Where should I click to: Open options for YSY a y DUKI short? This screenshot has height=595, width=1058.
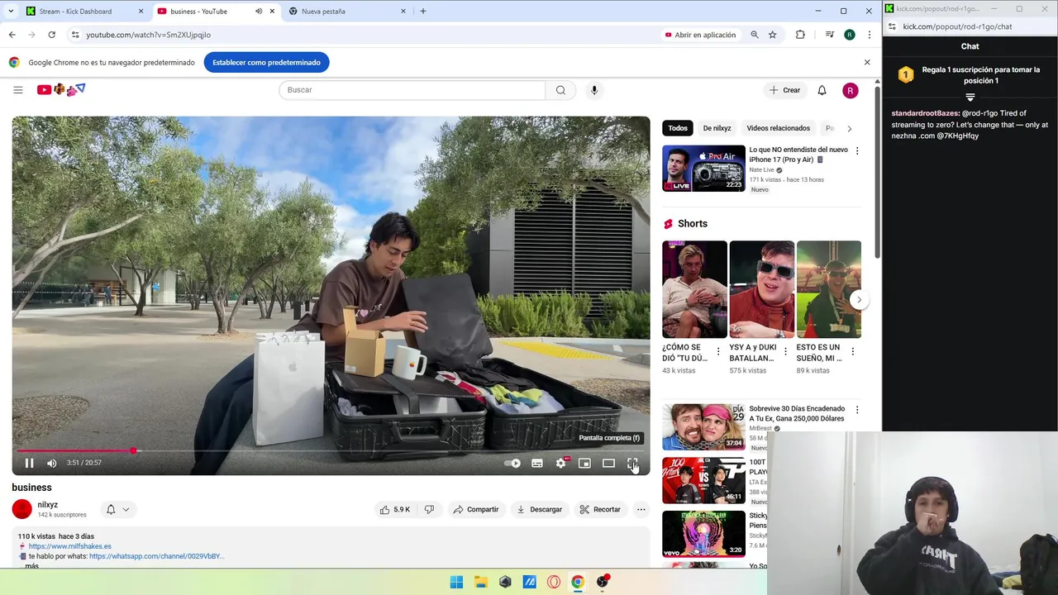point(785,351)
